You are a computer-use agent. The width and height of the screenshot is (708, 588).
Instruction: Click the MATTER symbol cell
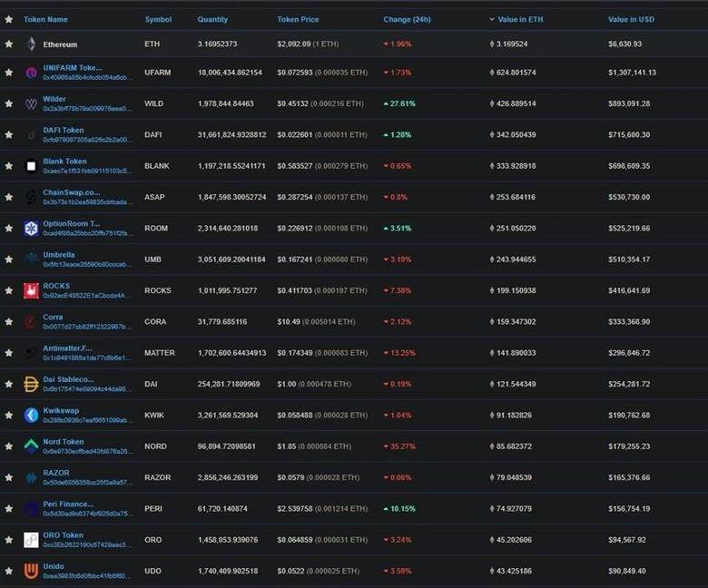160,353
